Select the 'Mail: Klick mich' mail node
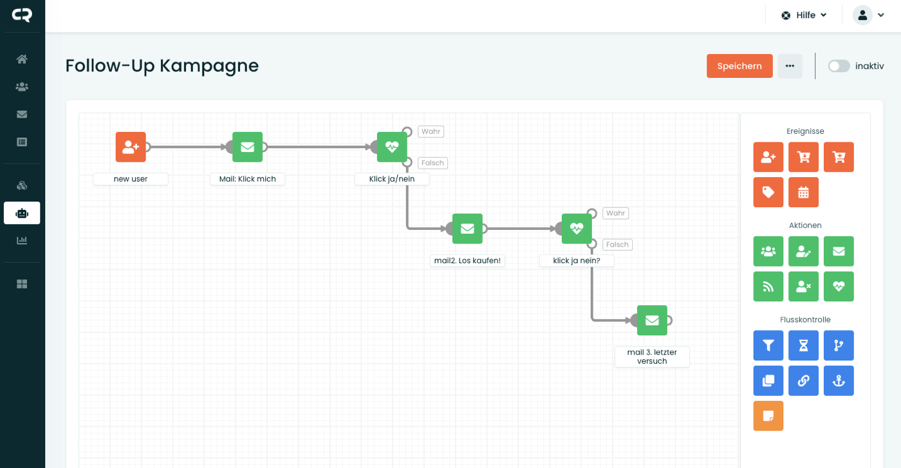Image resolution: width=901 pixels, height=468 pixels. coord(247,147)
